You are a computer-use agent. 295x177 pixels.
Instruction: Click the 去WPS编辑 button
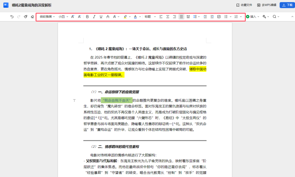coord(267,5)
